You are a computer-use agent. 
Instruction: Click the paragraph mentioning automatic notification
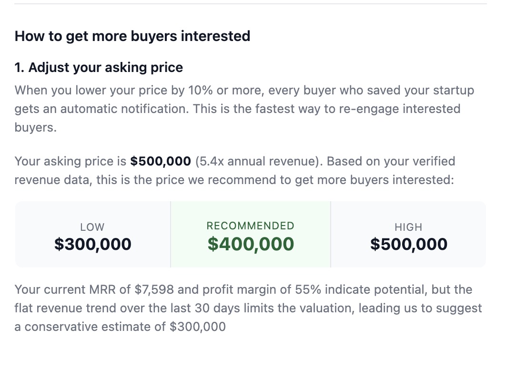244,109
